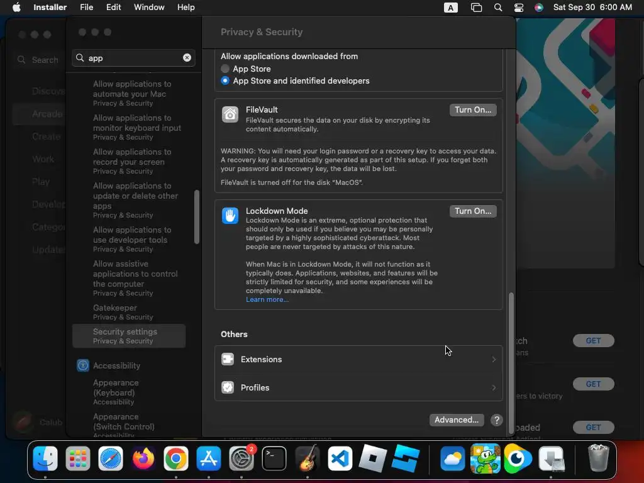Image resolution: width=644 pixels, height=483 pixels.
Task: Select the App Store only radio button
Action: pyautogui.click(x=225, y=69)
